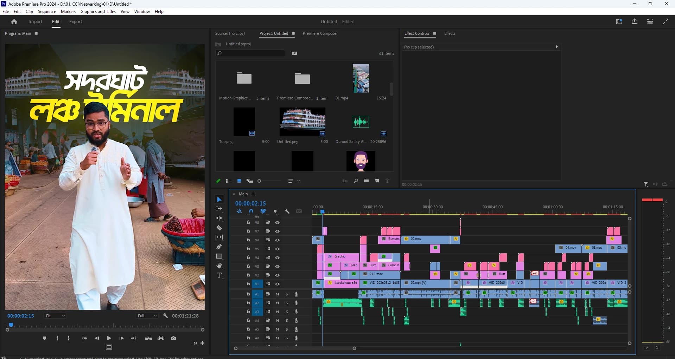Select the Razor tool

coord(219,228)
